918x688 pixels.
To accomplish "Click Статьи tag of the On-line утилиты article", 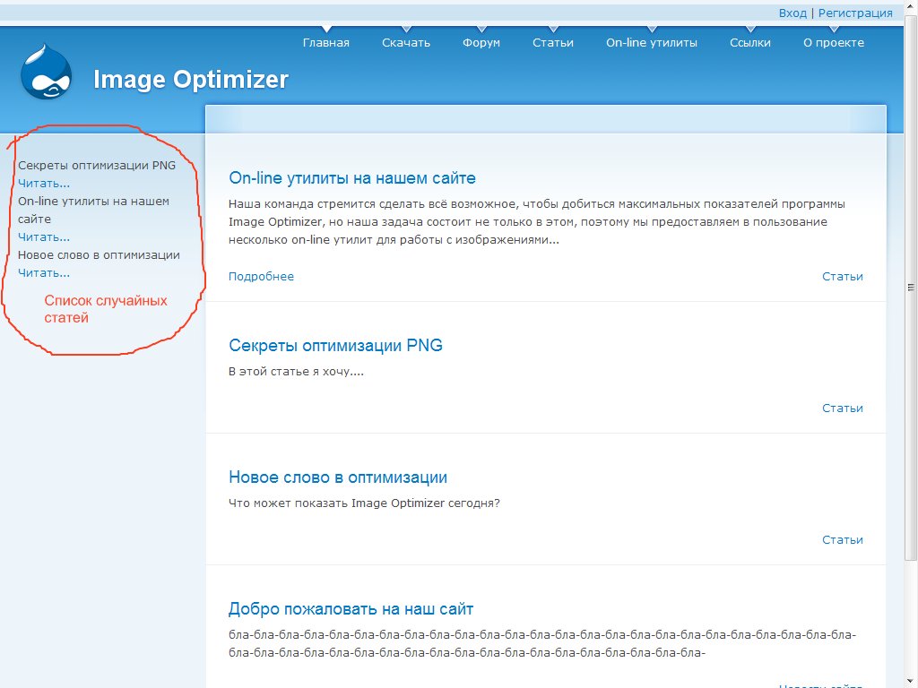I will pyautogui.click(x=843, y=277).
